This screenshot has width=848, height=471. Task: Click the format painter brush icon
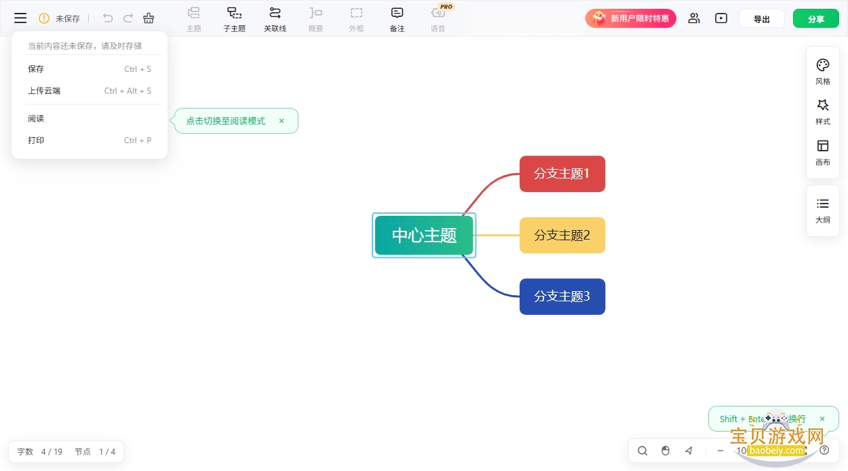click(x=149, y=18)
